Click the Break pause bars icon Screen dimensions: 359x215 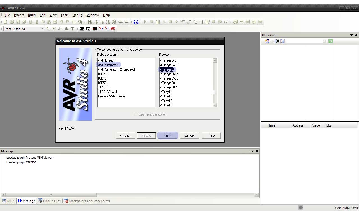coord(164,22)
